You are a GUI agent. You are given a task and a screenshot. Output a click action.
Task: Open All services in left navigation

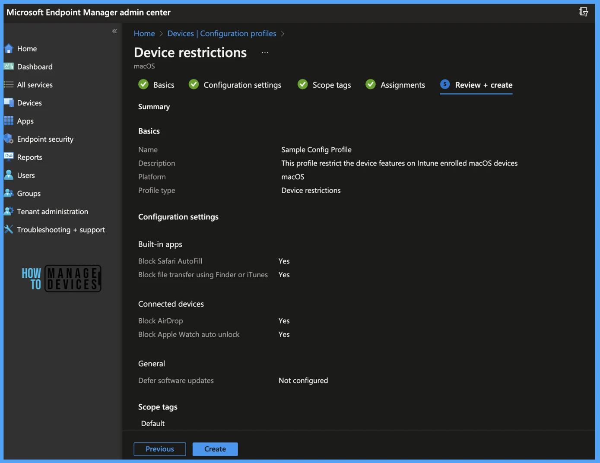[x=35, y=85]
